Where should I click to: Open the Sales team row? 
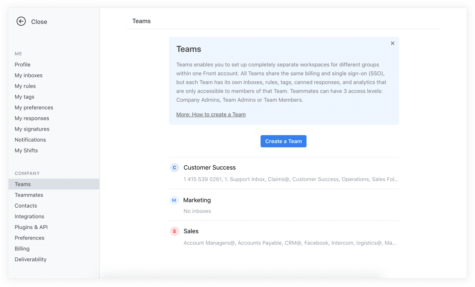pyautogui.click(x=284, y=237)
